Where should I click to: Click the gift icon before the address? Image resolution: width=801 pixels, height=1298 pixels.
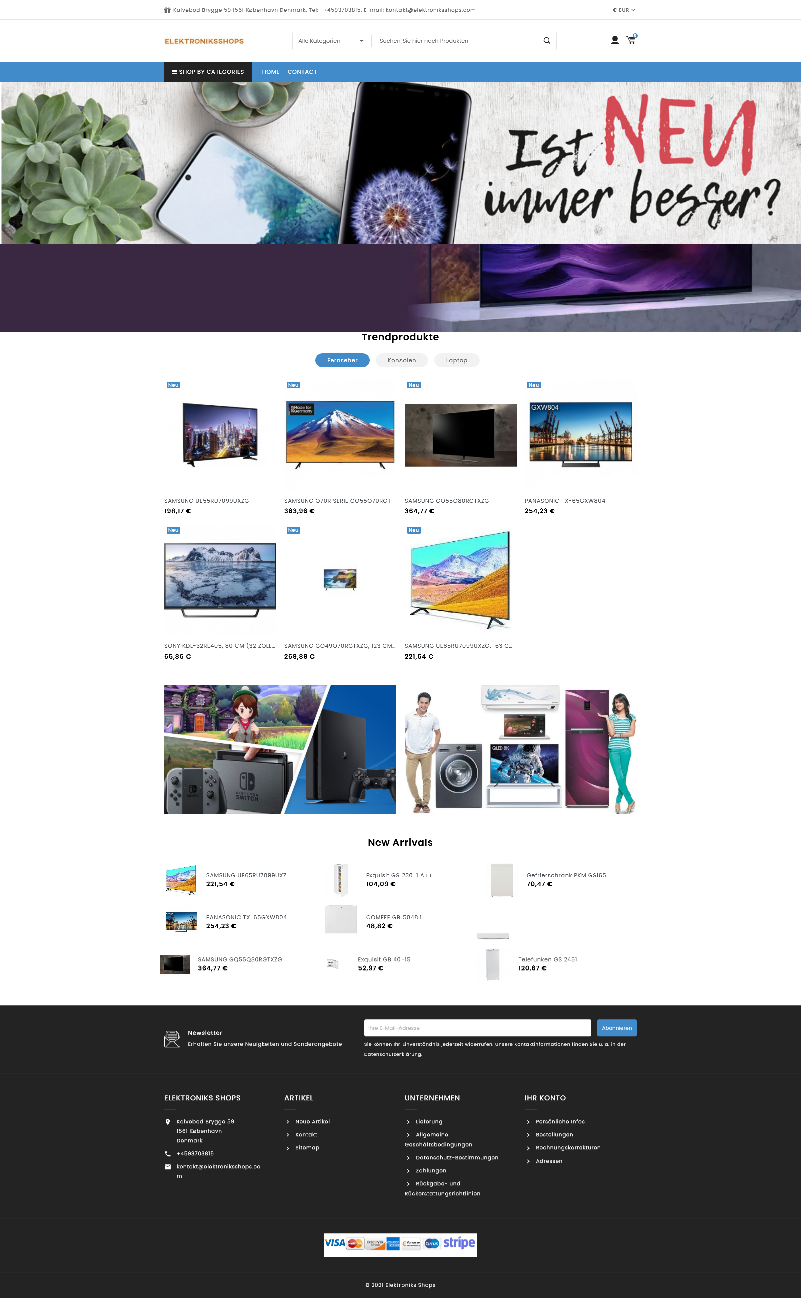[x=167, y=10]
